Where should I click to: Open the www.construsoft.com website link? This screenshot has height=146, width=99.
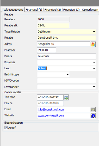(51, 115)
